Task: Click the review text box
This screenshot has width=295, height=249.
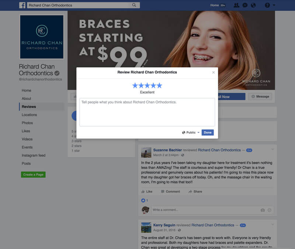Action: (x=147, y=112)
